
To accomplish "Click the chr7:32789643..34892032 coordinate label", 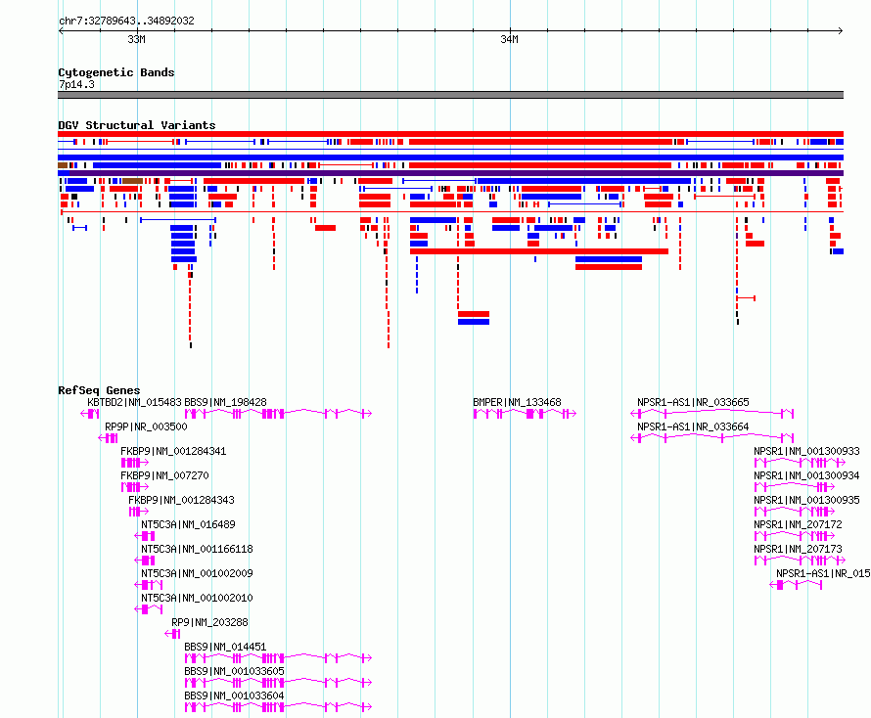I will [126, 21].
